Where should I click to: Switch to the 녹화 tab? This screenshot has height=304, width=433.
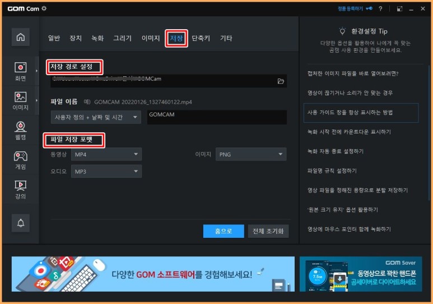coord(97,38)
